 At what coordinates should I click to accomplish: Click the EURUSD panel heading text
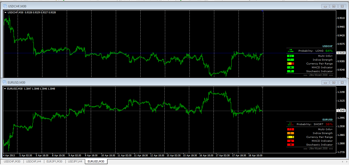(328, 119)
